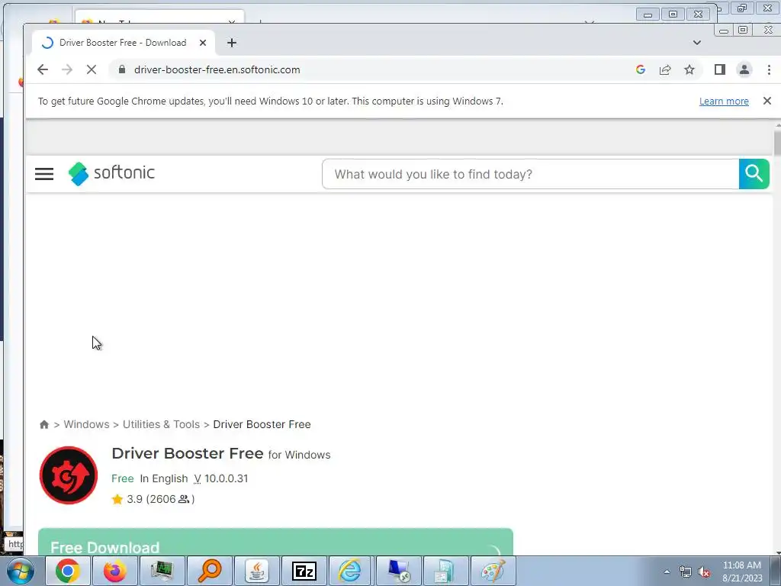781x586 pixels.
Task: Open Paint from the taskbar
Action: coord(493,571)
